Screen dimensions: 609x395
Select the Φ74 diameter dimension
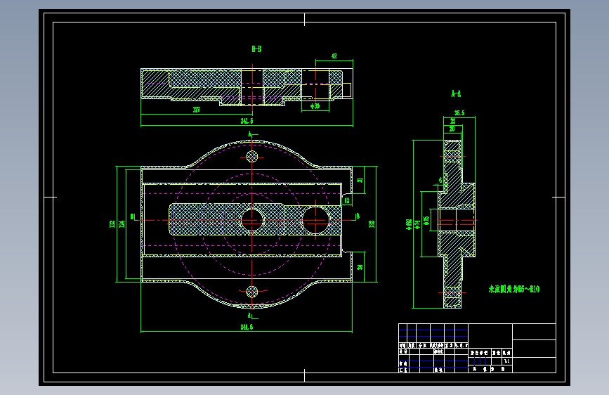point(417,224)
